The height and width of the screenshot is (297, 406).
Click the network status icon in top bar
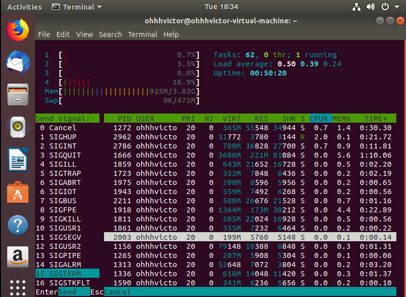(x=357, y=7)
